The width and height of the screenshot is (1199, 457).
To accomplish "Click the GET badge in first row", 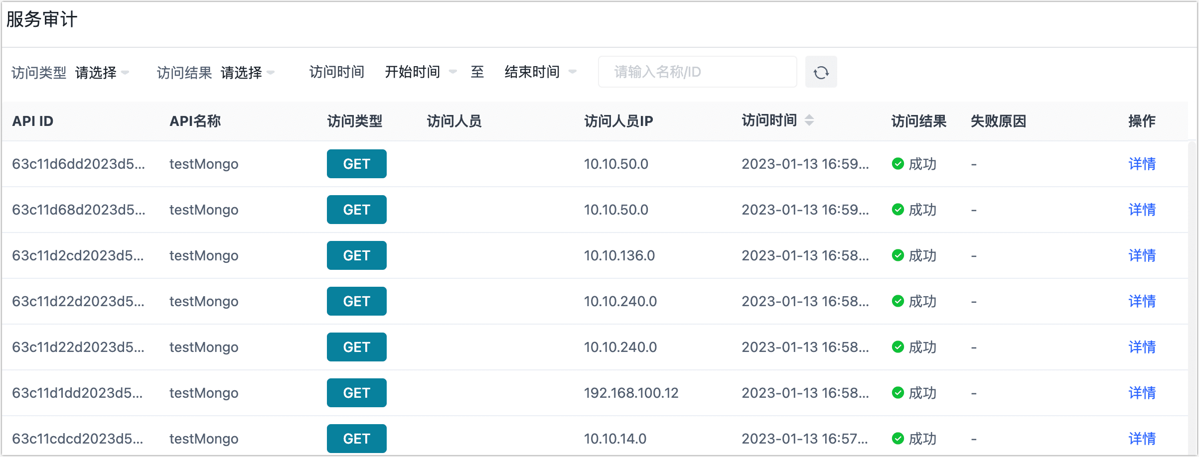I will tap(356, 164).
